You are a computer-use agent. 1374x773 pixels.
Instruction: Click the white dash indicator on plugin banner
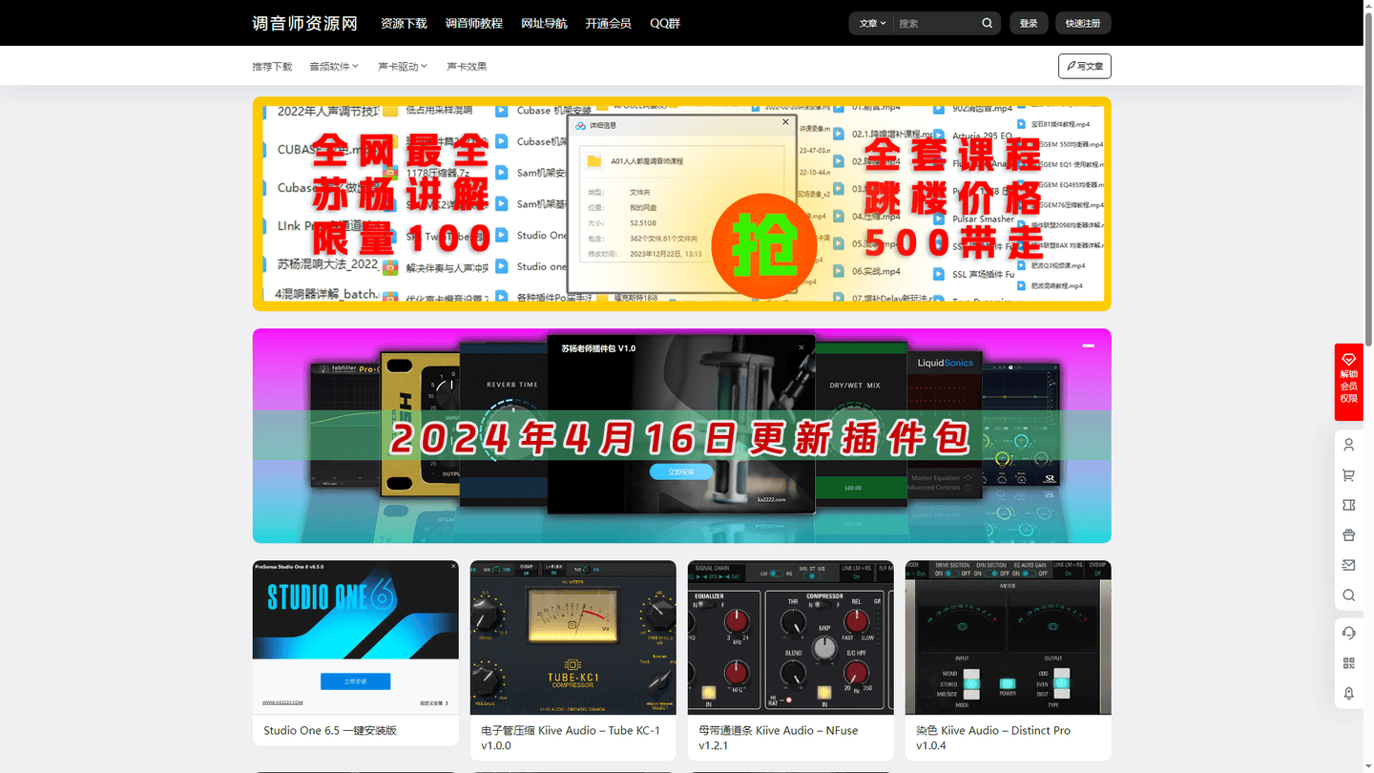coord(1088,345)
